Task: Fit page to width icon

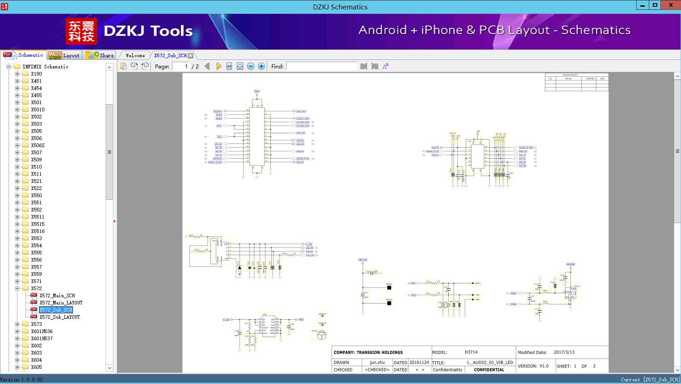Action: coord(229,66)
